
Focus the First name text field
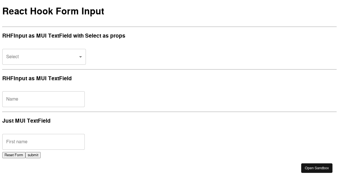click(44, 142)
